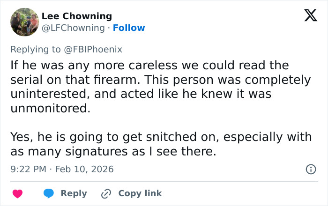Click the "Copy link" text label
Image resolution: width=328 pixels, height=206 pixels.
[x=140, y=193]
